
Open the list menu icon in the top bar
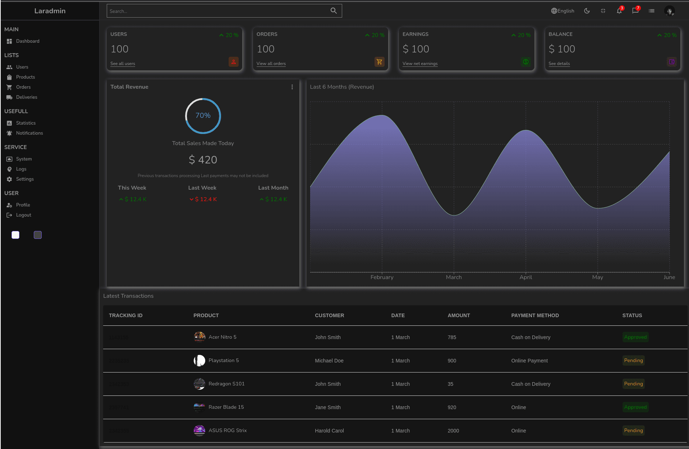(x=651, y=11)
